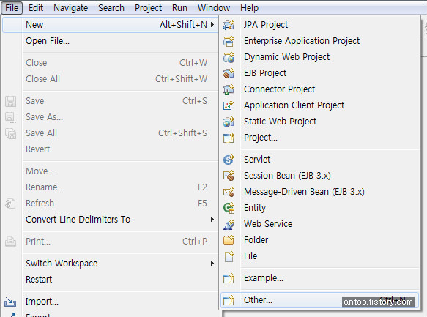The width and height of the screenshot is (427, 317).
Task: Click the Servlet label
Action: [257, 160]
